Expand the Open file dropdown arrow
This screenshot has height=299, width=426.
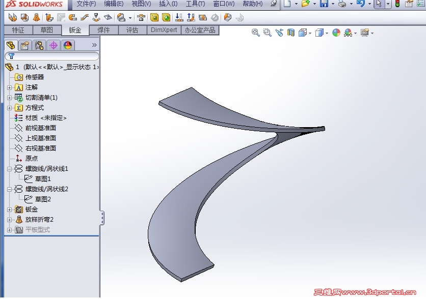point(314,4)
